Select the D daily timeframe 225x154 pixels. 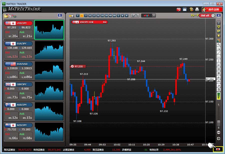pos(118,16)
